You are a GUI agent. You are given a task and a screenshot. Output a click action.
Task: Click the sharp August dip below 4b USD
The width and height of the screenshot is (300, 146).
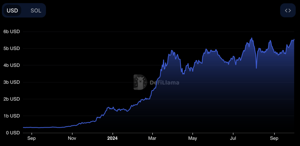click(256, 68)
